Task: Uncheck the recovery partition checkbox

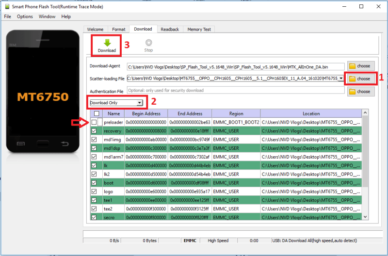Action: (94, 131)
